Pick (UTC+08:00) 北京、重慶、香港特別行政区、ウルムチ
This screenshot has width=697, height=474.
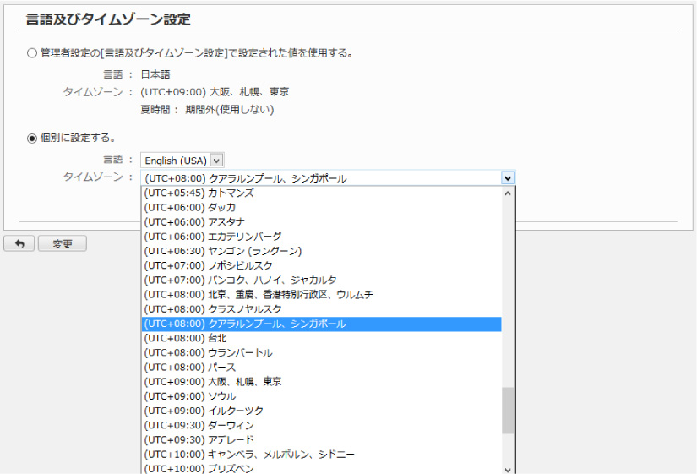(x=321, y=295)
